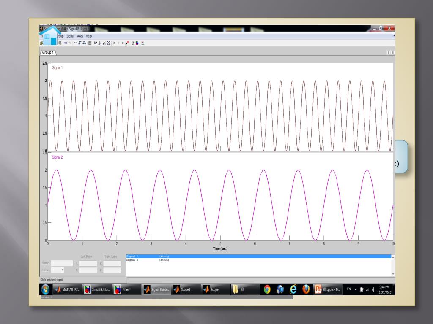Select Signal 1 row in the signal list
This screenshot has height=324, width=433.
[x=258, y=256]
